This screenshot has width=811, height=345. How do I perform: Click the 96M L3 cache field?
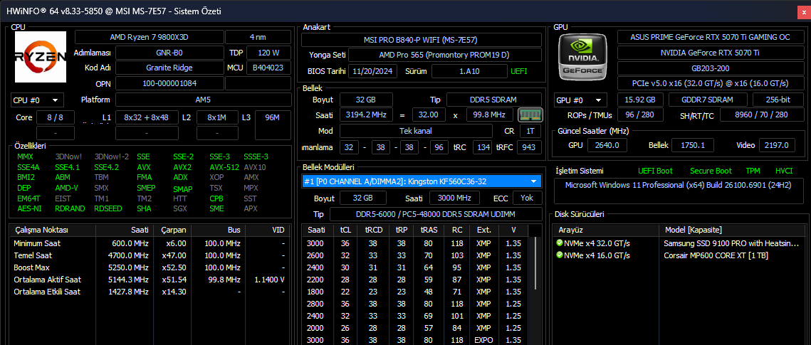tap(273, 117)
